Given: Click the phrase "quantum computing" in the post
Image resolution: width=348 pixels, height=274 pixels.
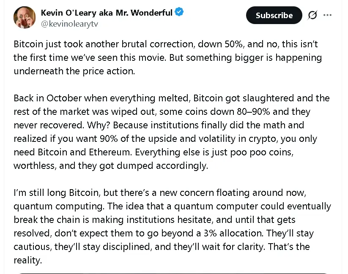Looking at the screenshot, I should [x=50, y=206].
